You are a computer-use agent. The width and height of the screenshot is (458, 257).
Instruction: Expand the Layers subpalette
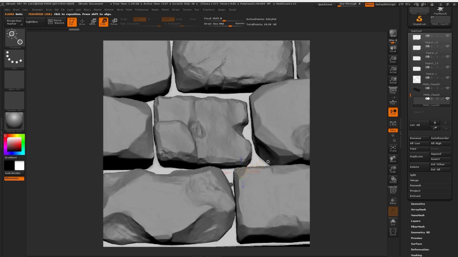point(416,221)
